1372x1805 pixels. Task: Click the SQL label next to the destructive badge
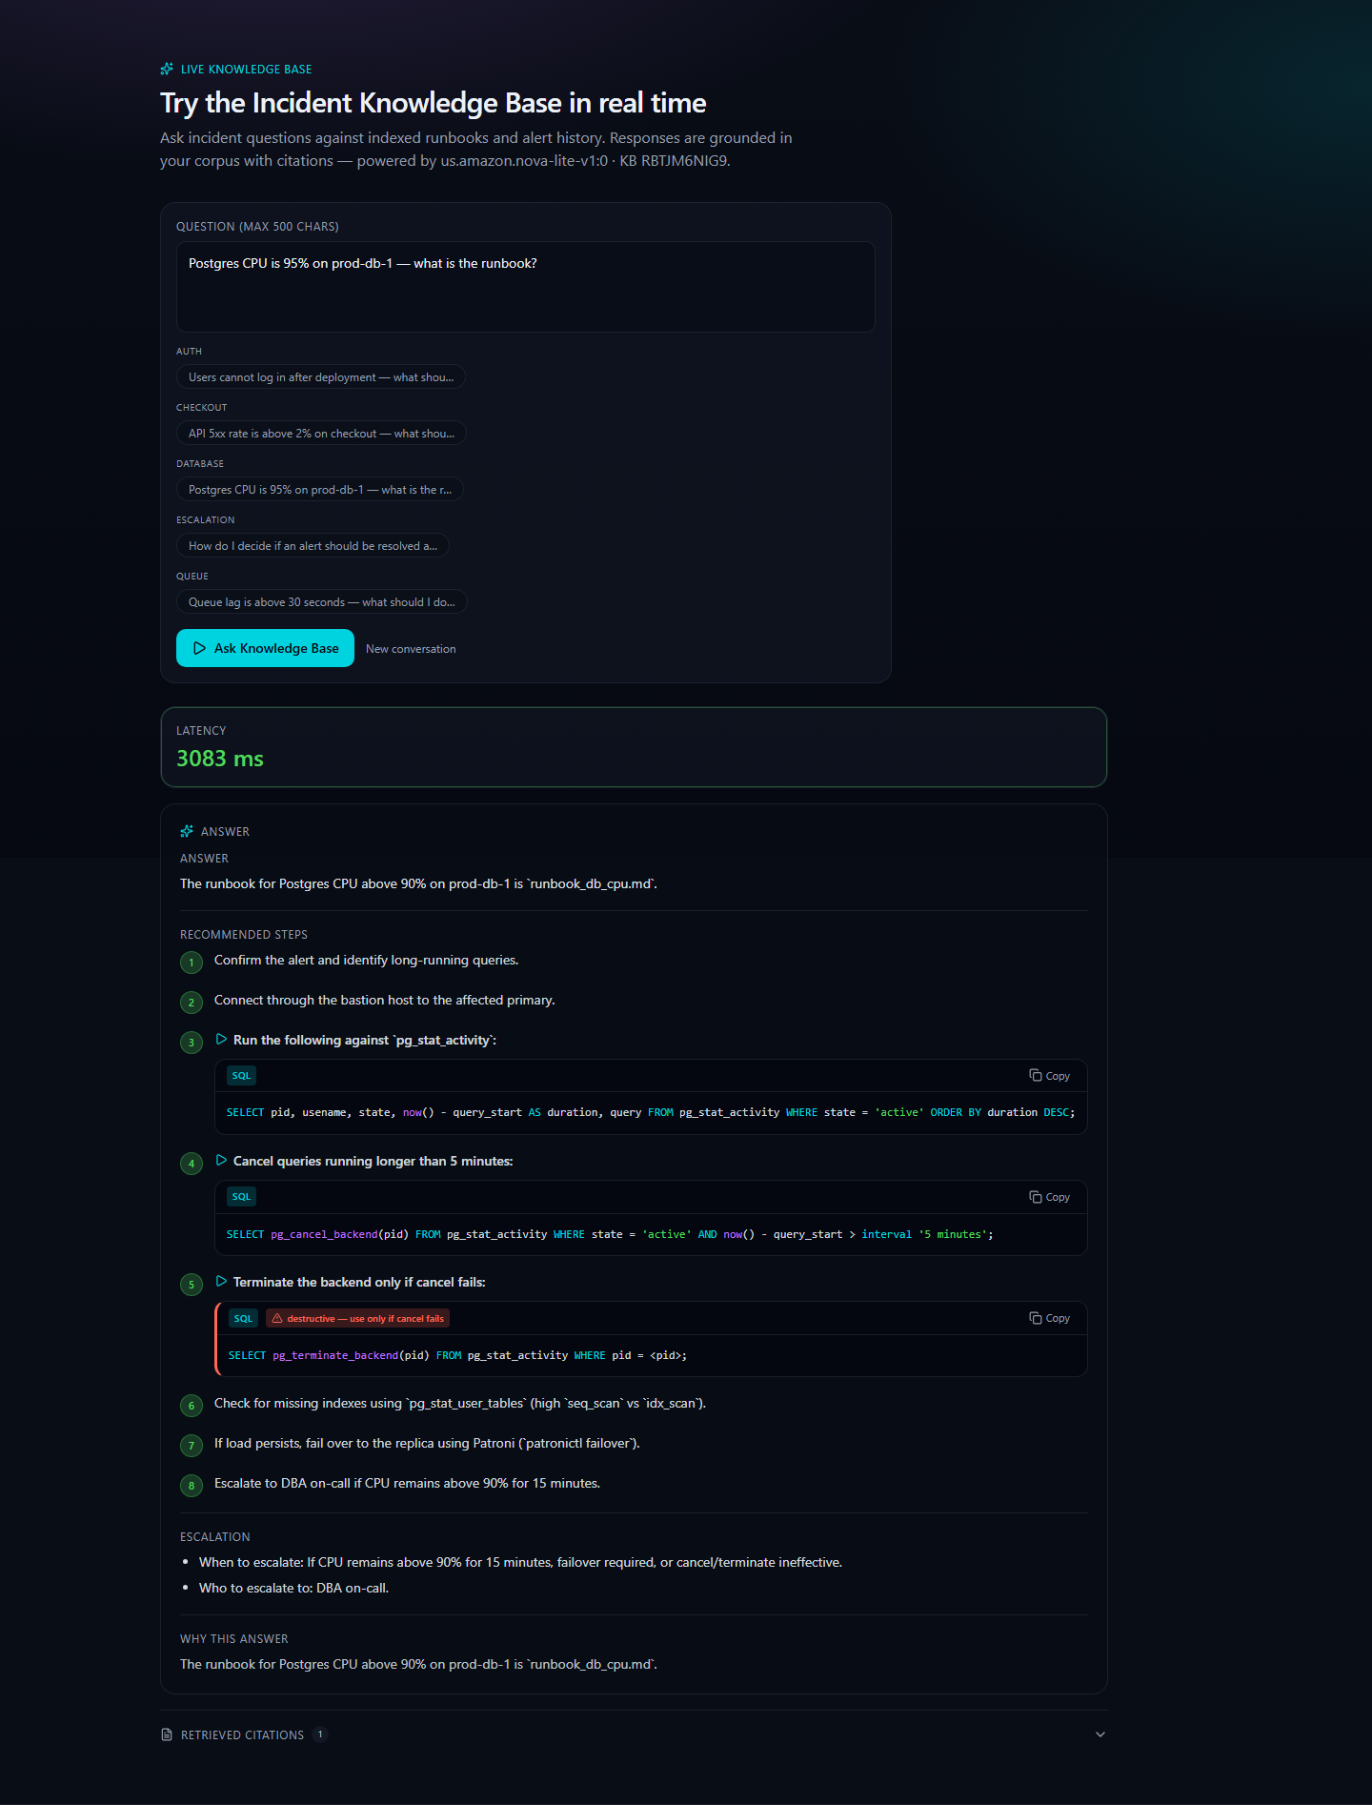pyautogui.click(x=243, y=1319)
